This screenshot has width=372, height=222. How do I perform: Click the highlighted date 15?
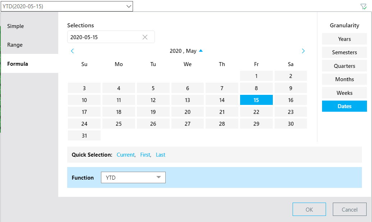pos(256,100)
